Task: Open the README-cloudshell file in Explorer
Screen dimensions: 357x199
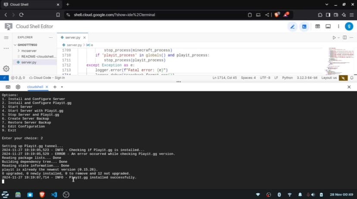Action: (38, 56)
